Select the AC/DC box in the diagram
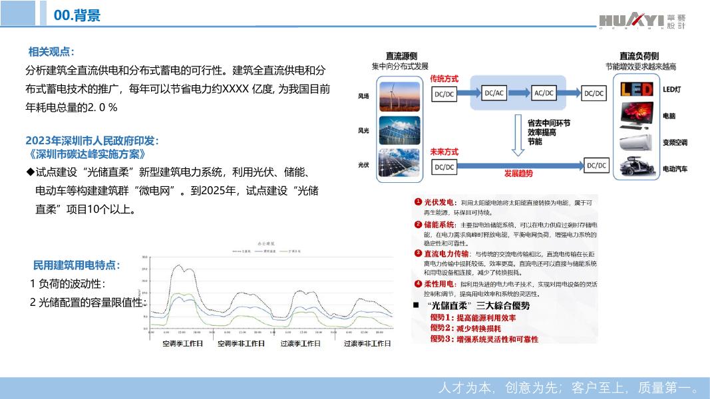 tap(544, 93)
